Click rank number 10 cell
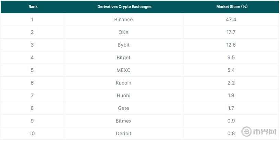Viewport: 280px width, 141px height. [32, 133]
